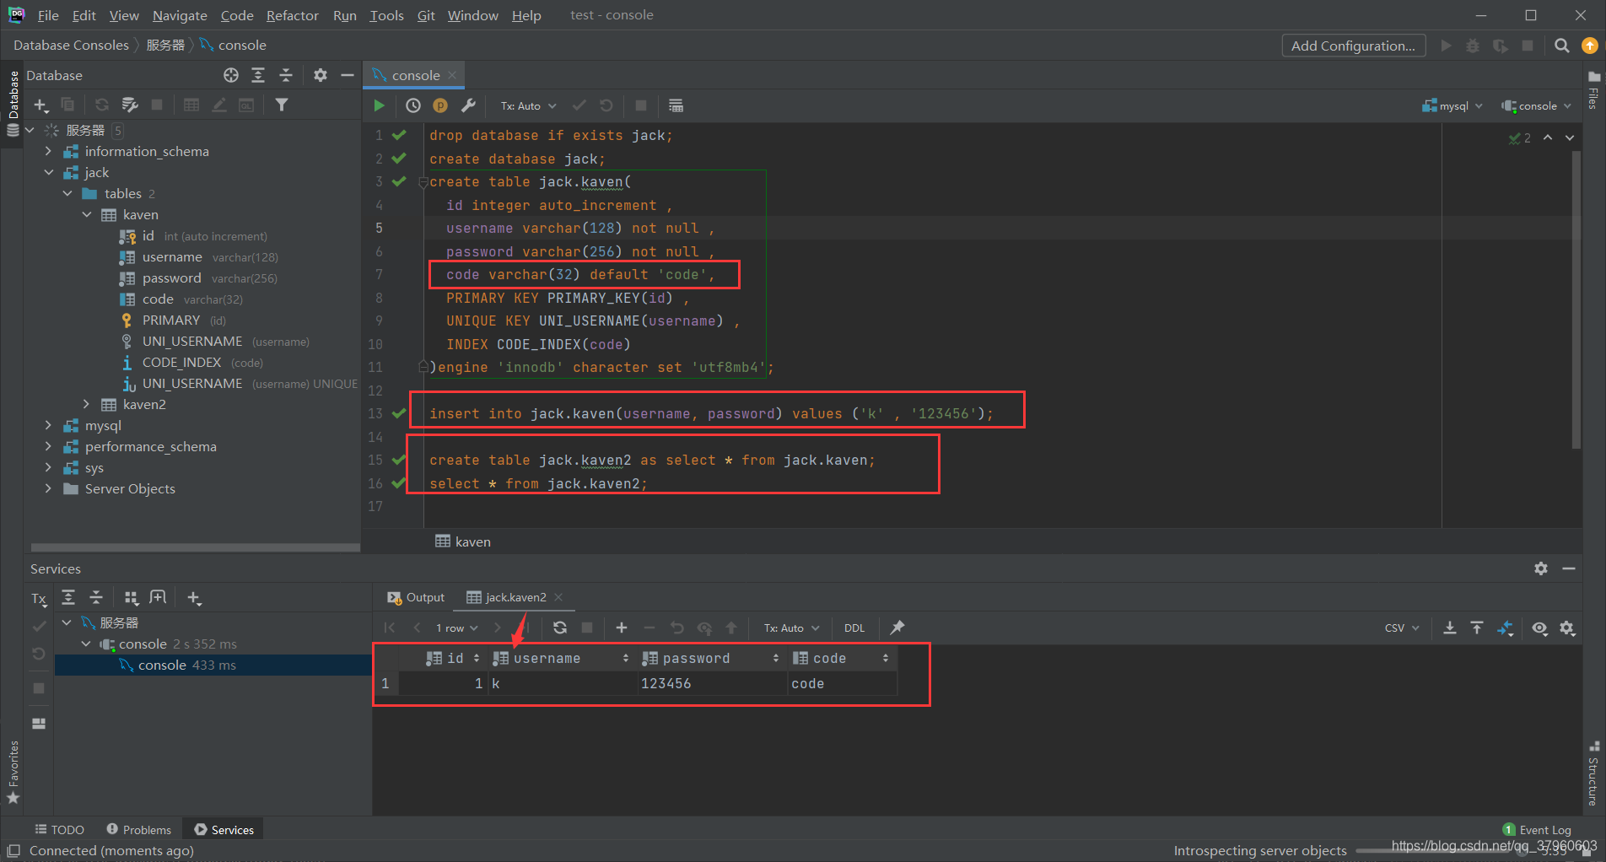Expand the information_schema node

49,151
